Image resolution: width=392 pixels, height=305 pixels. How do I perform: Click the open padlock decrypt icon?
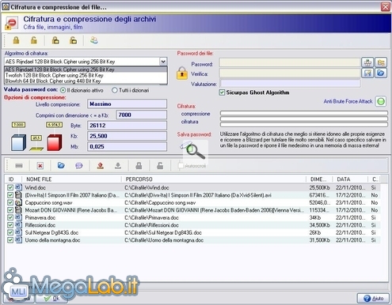34,40
